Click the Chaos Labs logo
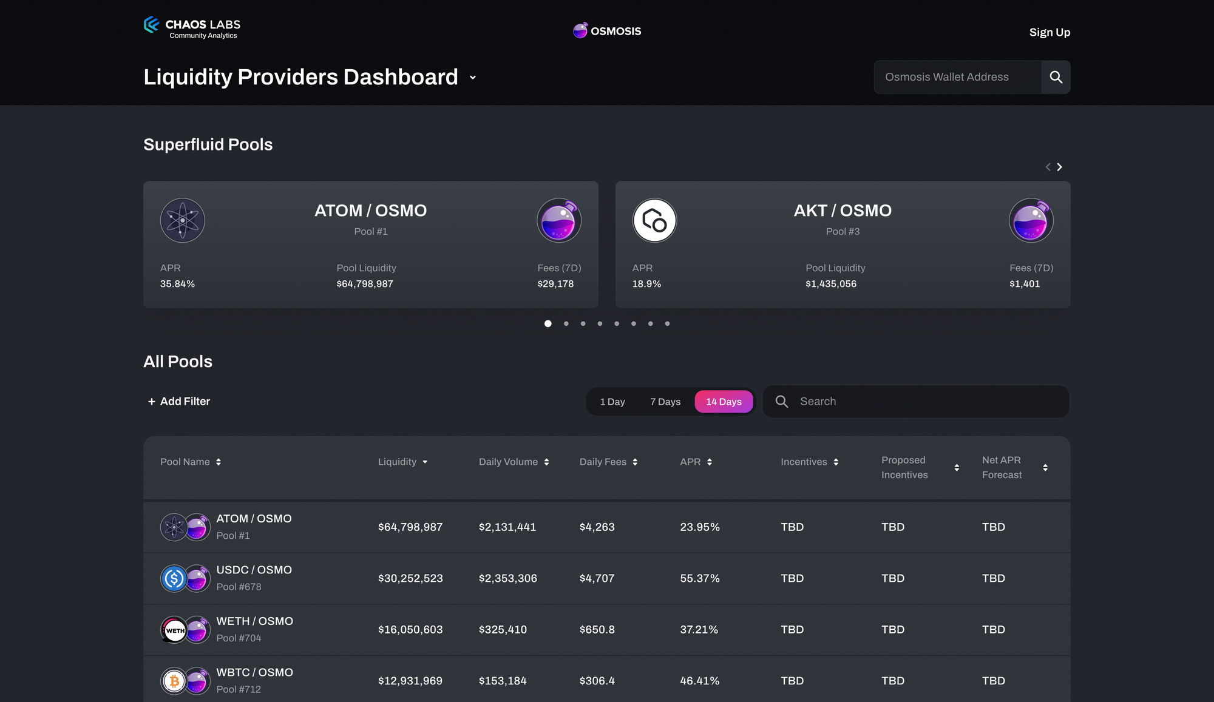The width and height of the screenshot is (1214, 702). [192, 27]
